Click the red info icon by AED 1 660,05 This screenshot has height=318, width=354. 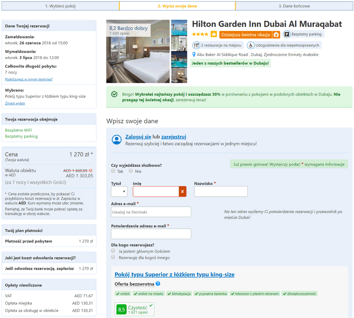pyautogui.click(x=91, y=171)
